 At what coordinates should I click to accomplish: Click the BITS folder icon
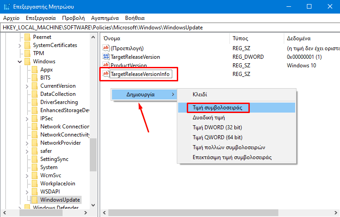pos(35,78)
